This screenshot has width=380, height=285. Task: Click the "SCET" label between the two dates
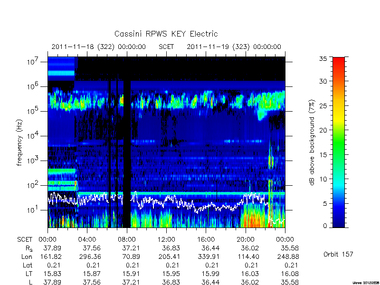[166, 47]
